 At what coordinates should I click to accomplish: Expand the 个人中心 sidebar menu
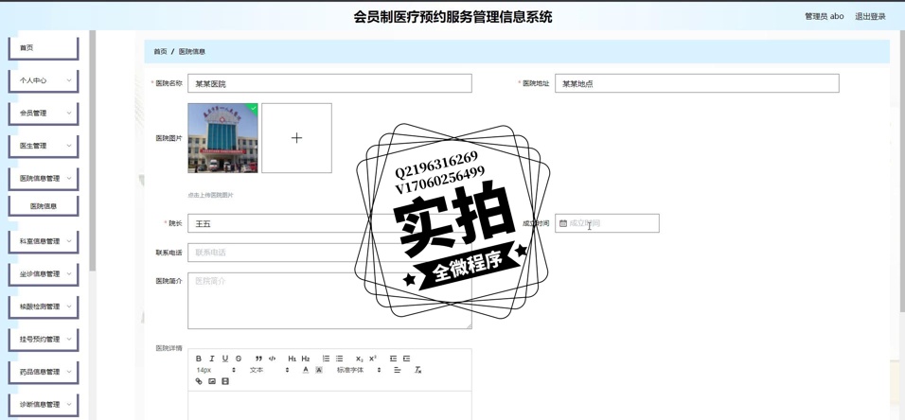pos(44,80)
